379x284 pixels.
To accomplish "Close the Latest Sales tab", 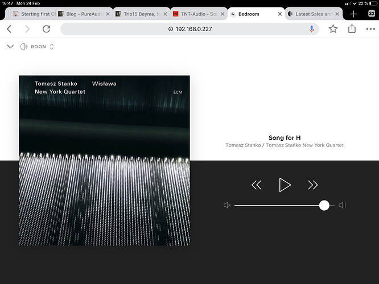I will pyautogui.click(x=337, y=14).
